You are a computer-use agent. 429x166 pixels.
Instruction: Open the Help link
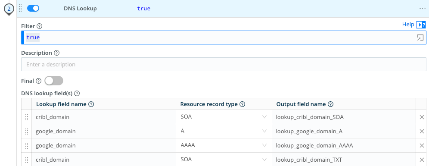(408, 25)
